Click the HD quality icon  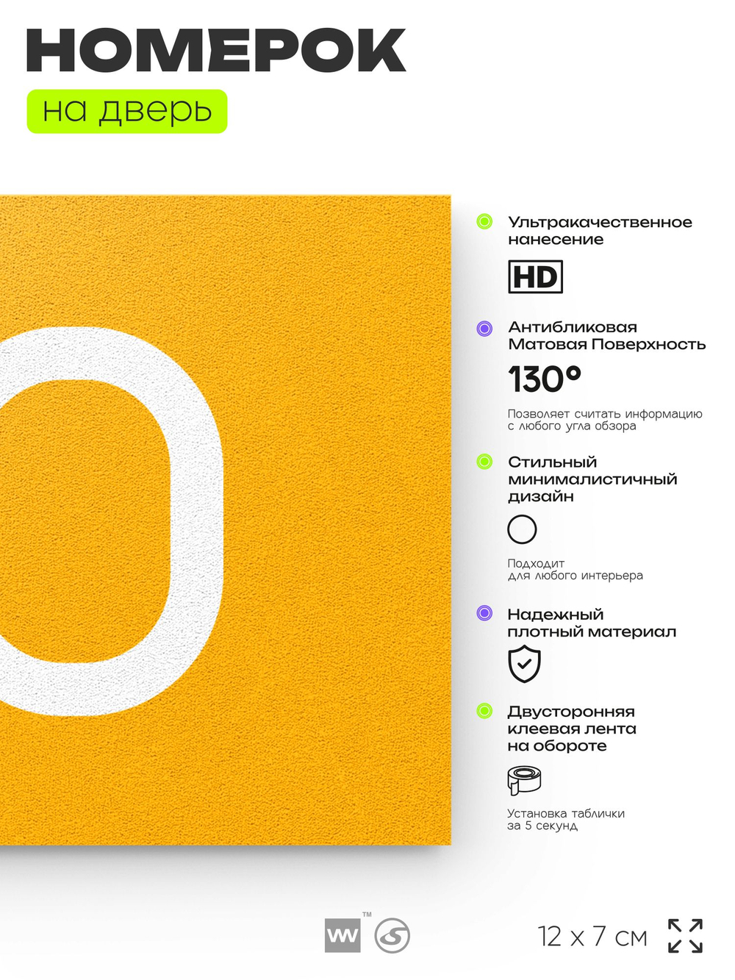(x=535, y=277)
